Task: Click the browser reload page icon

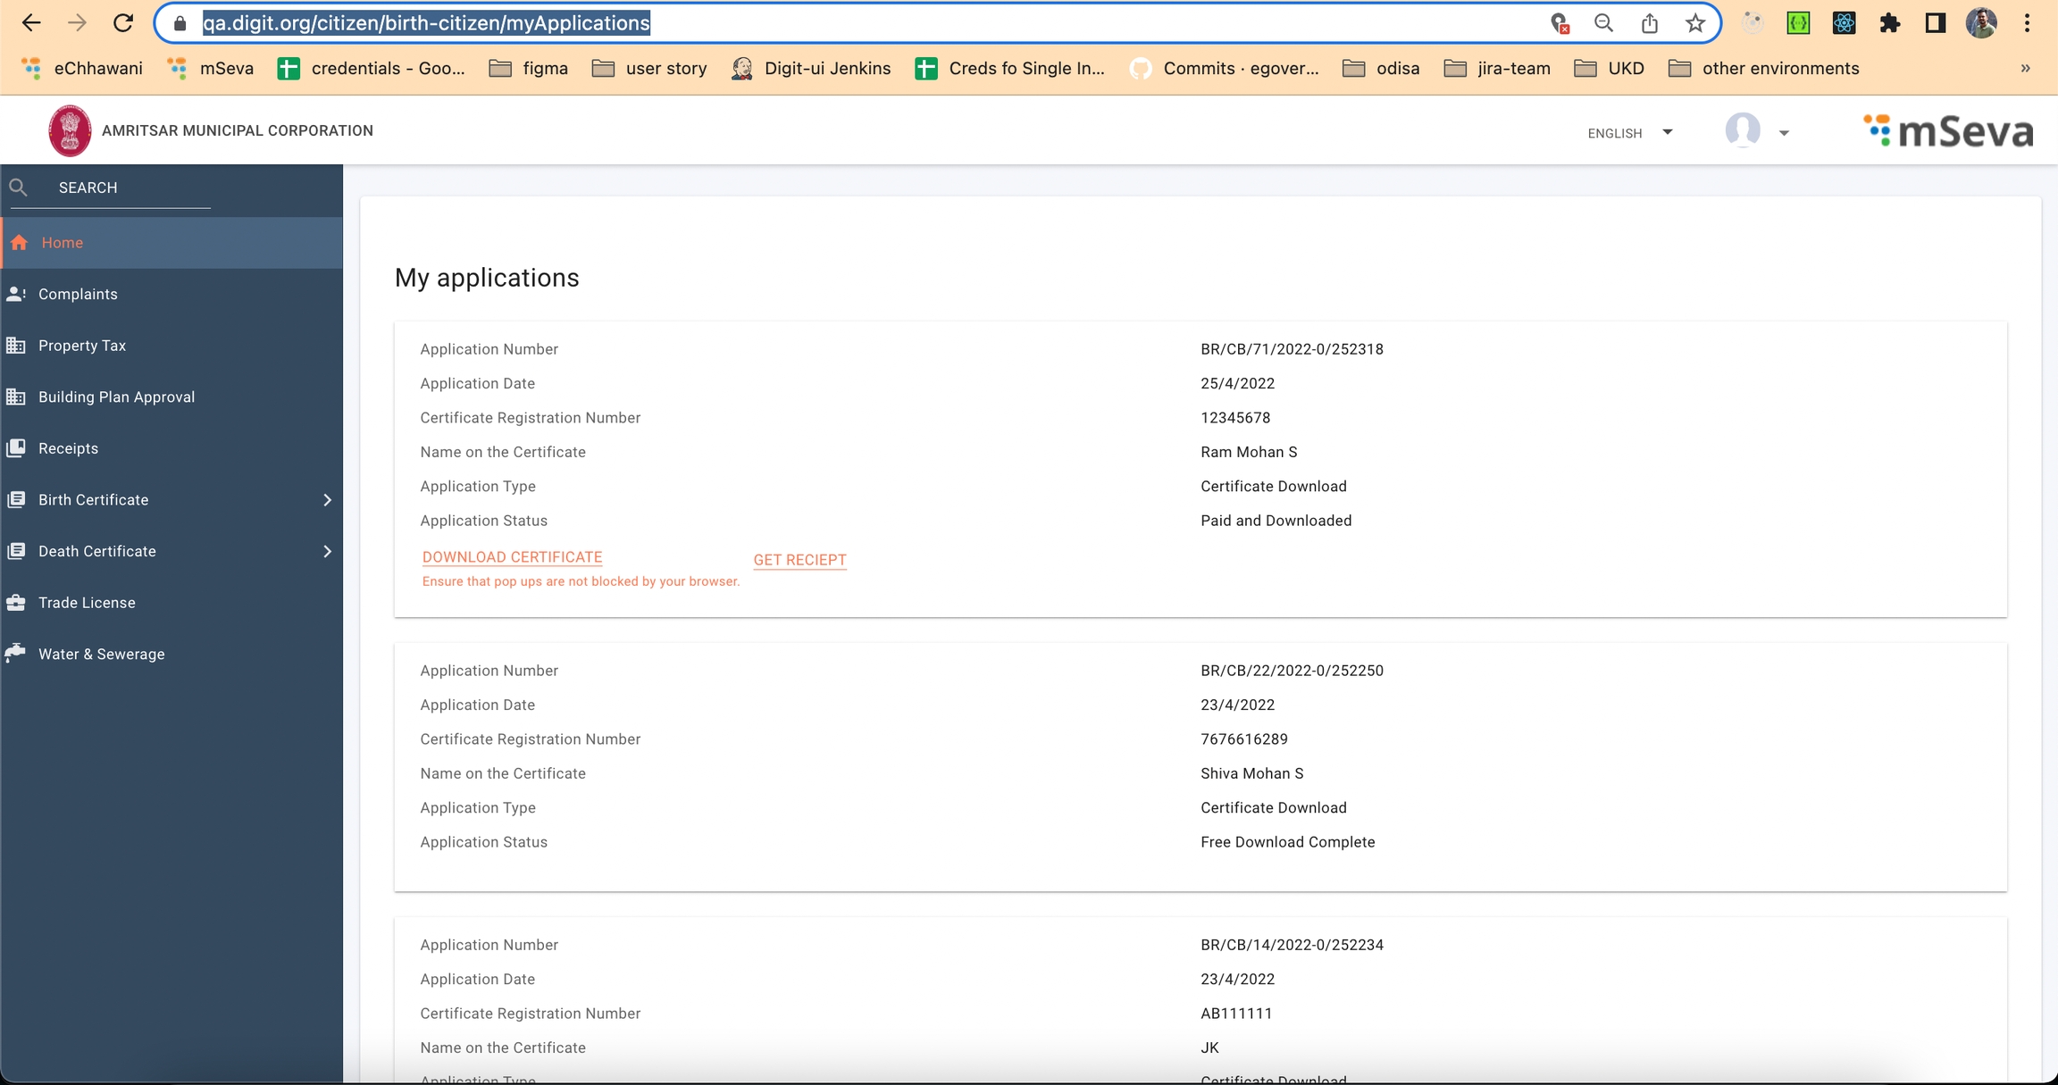Action: pyautogui.click(x=123, y=23)
